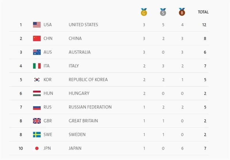Click the JPN country code

tap(47, 149)
